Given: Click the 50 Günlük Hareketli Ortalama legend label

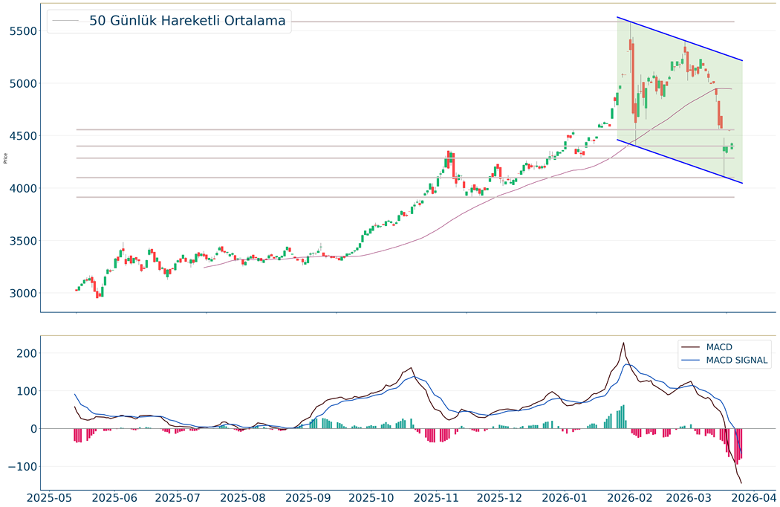Looking at the screenshot, I should click(x=187, y=21).
